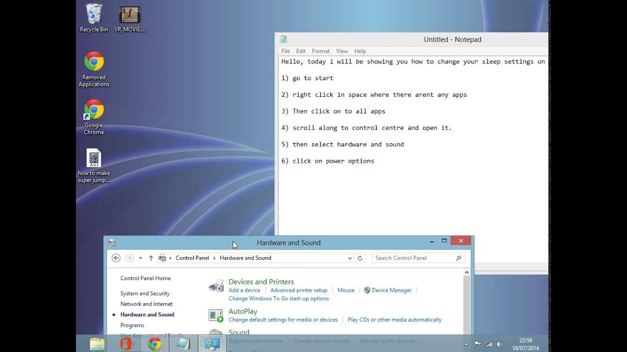Launch Google Chrome from desktop shortcut
The image size is (627, 352).
[x=94, y=117]
